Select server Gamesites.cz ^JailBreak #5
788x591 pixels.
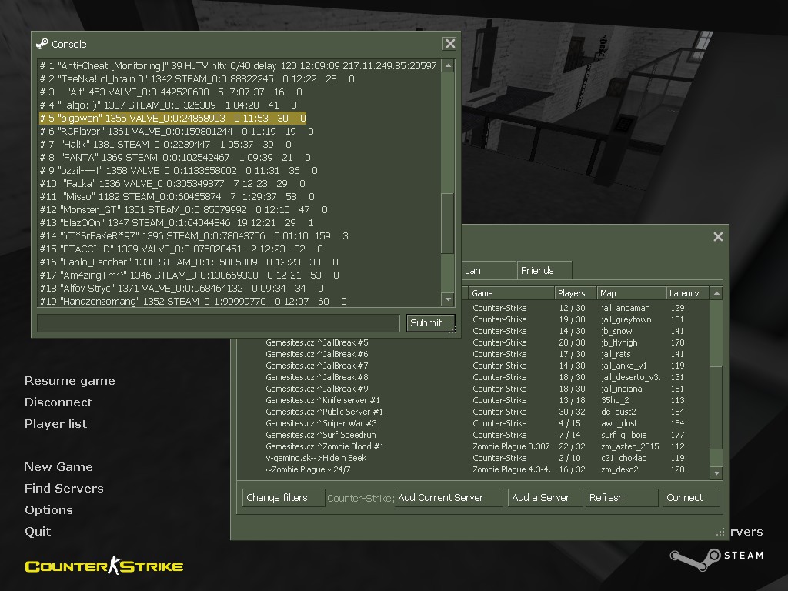pos(316,342)
